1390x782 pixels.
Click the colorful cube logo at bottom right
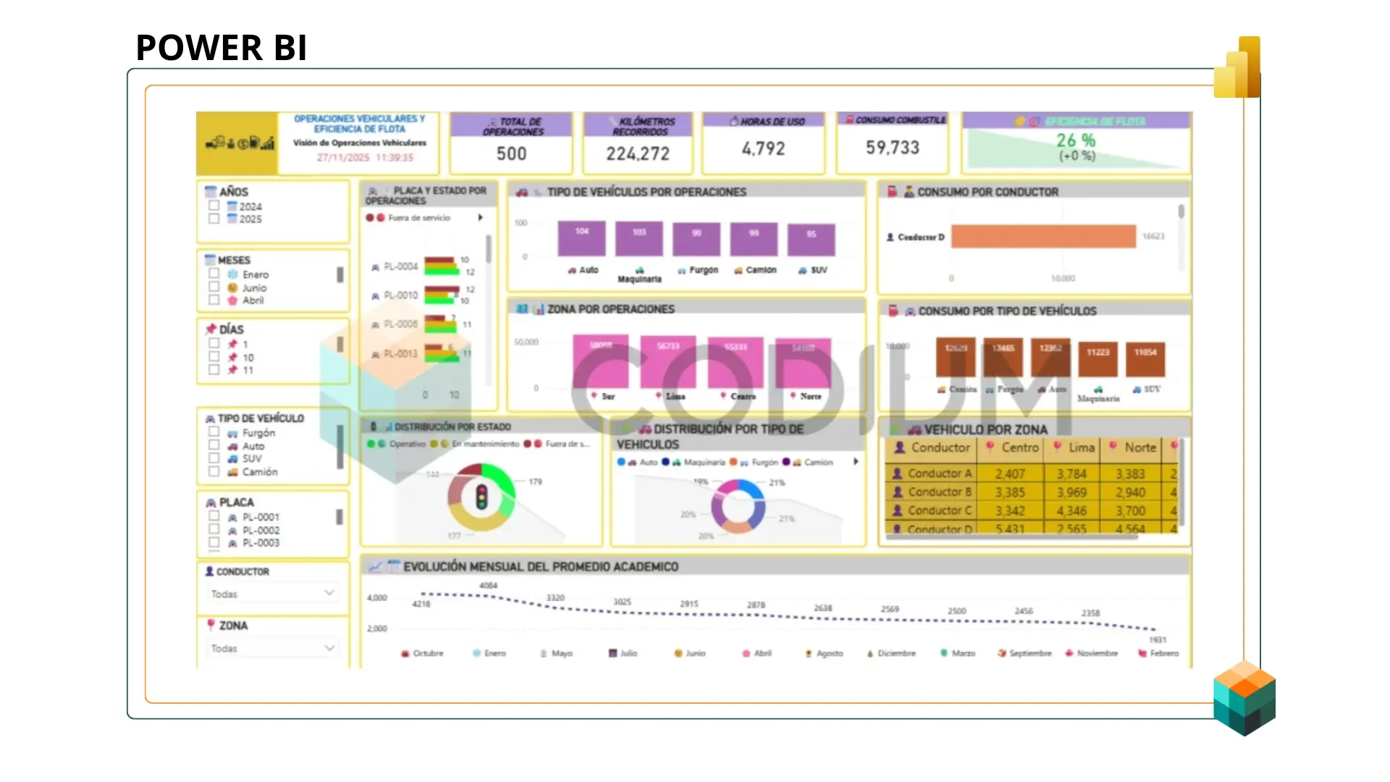(x=1244, y=698)
